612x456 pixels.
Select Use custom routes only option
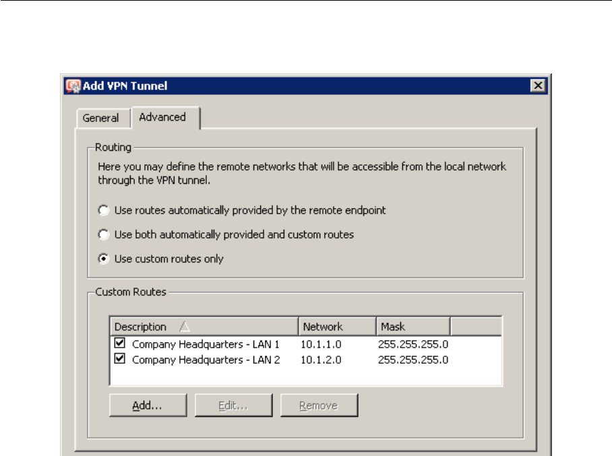(x=103, y=259)
